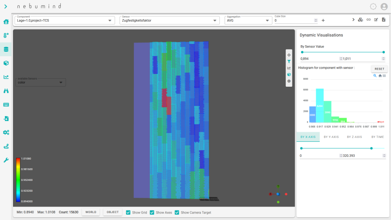The height and width of the screenshot is (220, 391).
Task: Open the file import icon in sidebar
Action: click(x=6, y=119)
